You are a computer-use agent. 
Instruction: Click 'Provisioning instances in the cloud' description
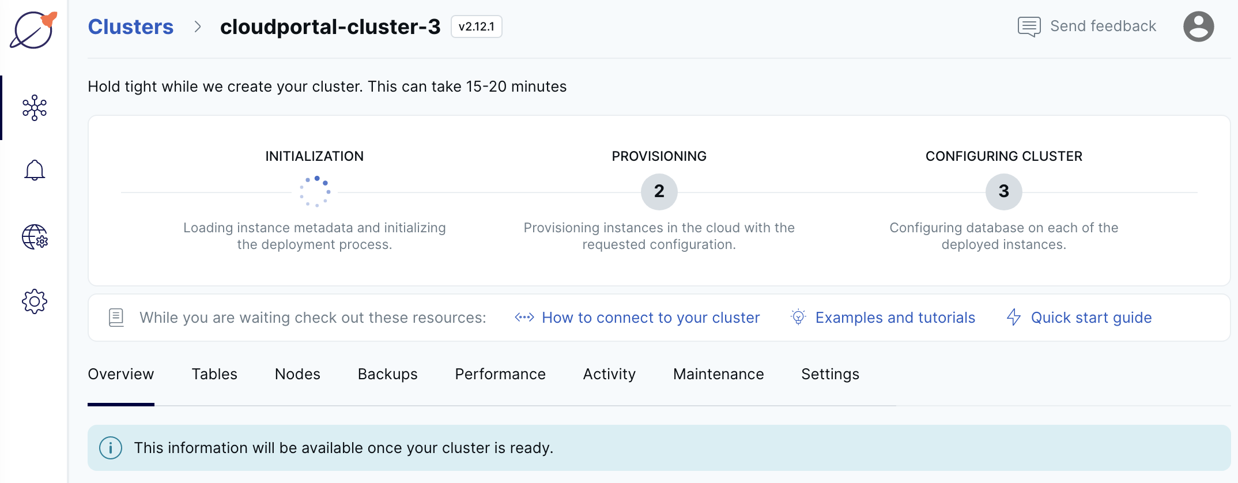click(x=659, y=236)
